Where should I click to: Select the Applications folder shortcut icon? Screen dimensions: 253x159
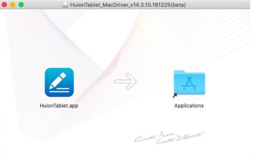coord(189,82)
